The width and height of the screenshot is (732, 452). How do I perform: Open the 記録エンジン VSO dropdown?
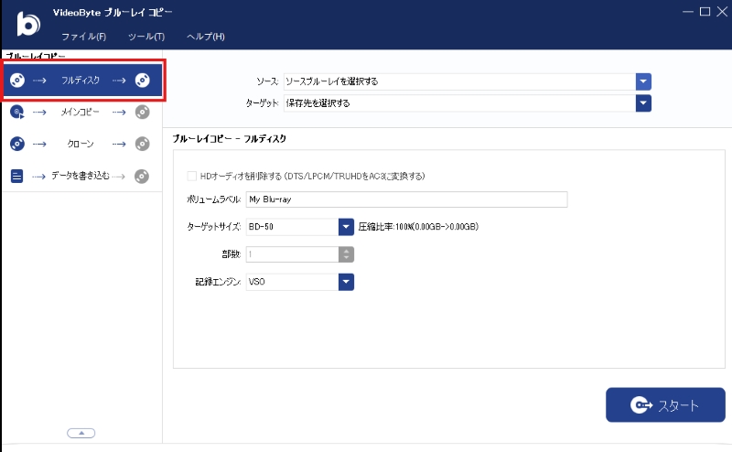[x=346, y=282]
